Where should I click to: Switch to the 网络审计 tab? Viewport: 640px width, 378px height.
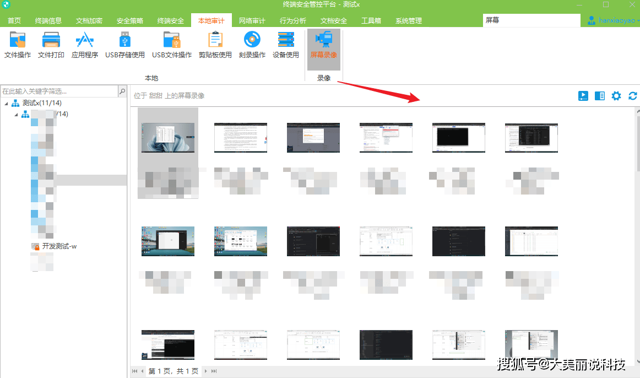click(x=252, y=21)
